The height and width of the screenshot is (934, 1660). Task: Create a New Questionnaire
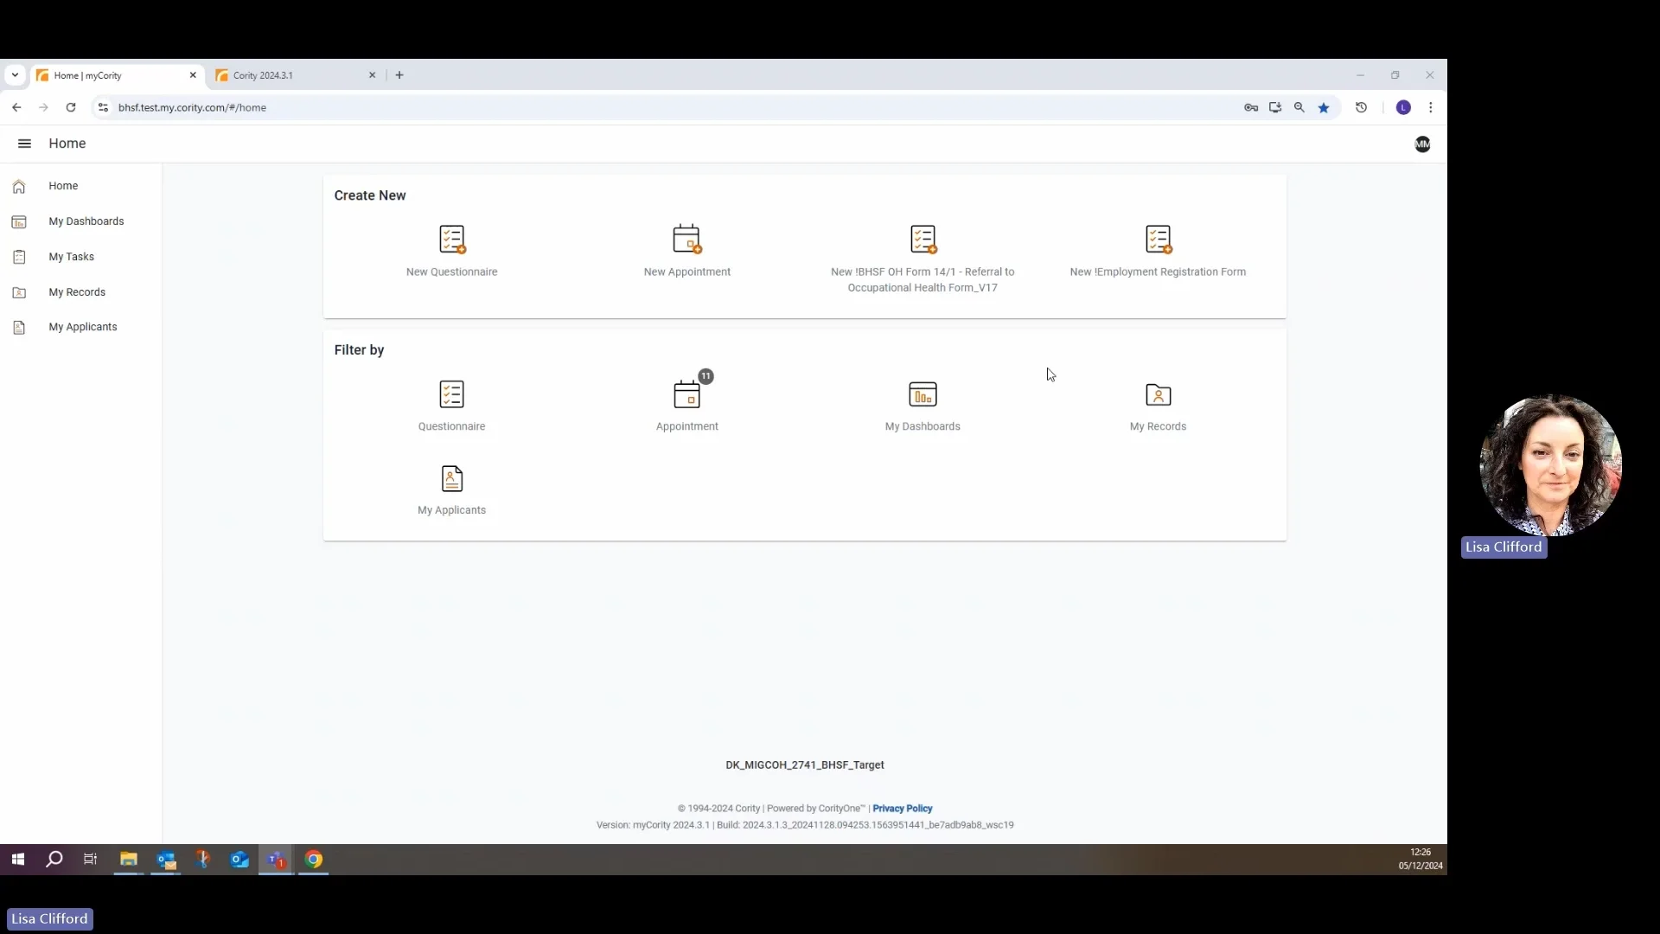[x=451, y=249]
